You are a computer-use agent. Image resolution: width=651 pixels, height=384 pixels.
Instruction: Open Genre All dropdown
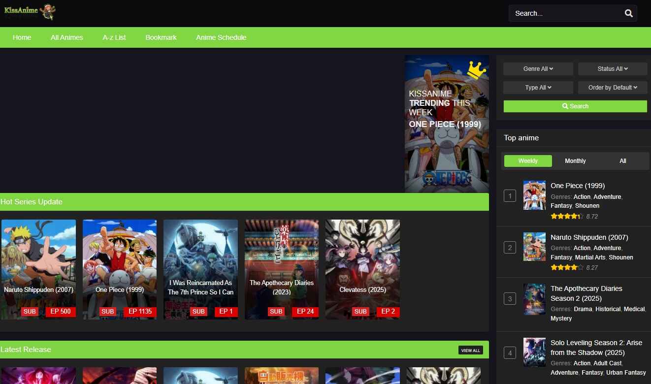click(x=538, y=69)
